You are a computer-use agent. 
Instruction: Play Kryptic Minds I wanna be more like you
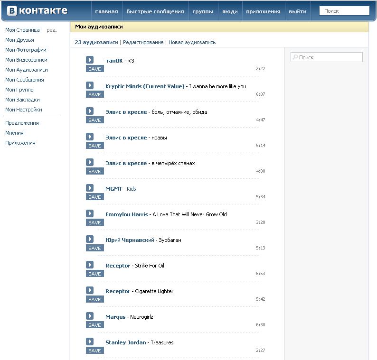point(90,85)
